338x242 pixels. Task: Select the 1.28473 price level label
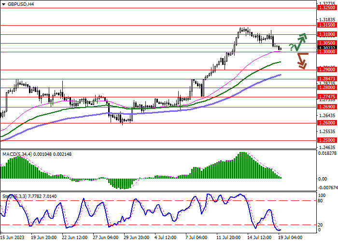click(x=327, y=79)
